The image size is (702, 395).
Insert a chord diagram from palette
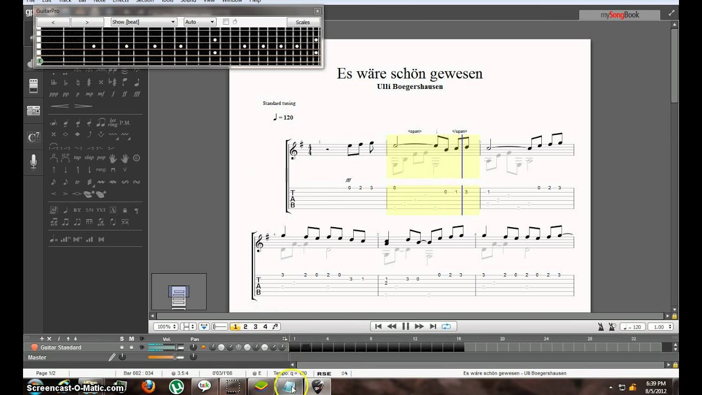point(54,210)
